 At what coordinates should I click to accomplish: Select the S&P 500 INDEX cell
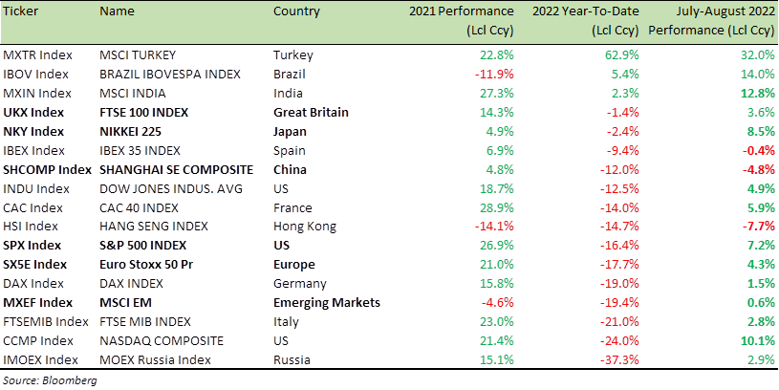(143, 246)
